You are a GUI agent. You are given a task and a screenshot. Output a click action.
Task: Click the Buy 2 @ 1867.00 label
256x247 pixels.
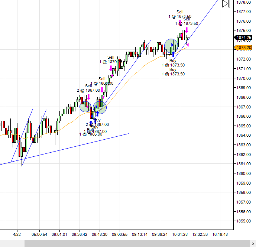point(97,123)
